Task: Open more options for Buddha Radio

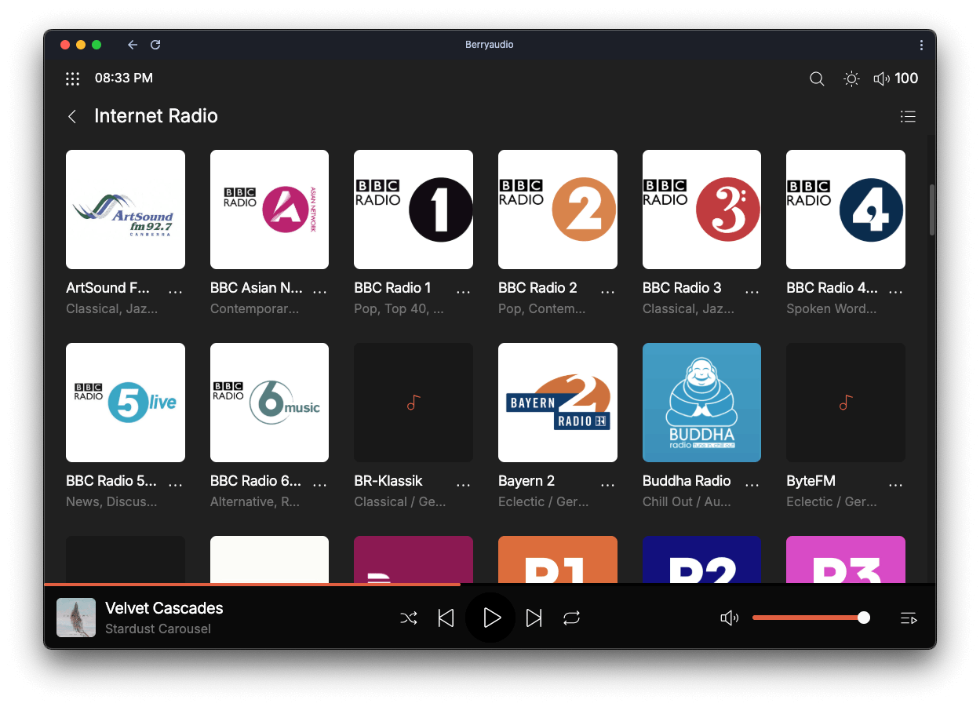Action: pyautogui.click(x=752, y=483)
